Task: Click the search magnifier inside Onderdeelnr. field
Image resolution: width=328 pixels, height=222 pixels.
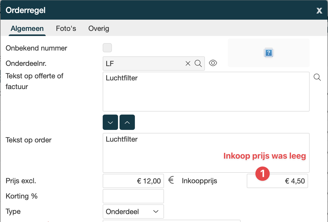Action: pyautogui.click(x=198, y=64)
